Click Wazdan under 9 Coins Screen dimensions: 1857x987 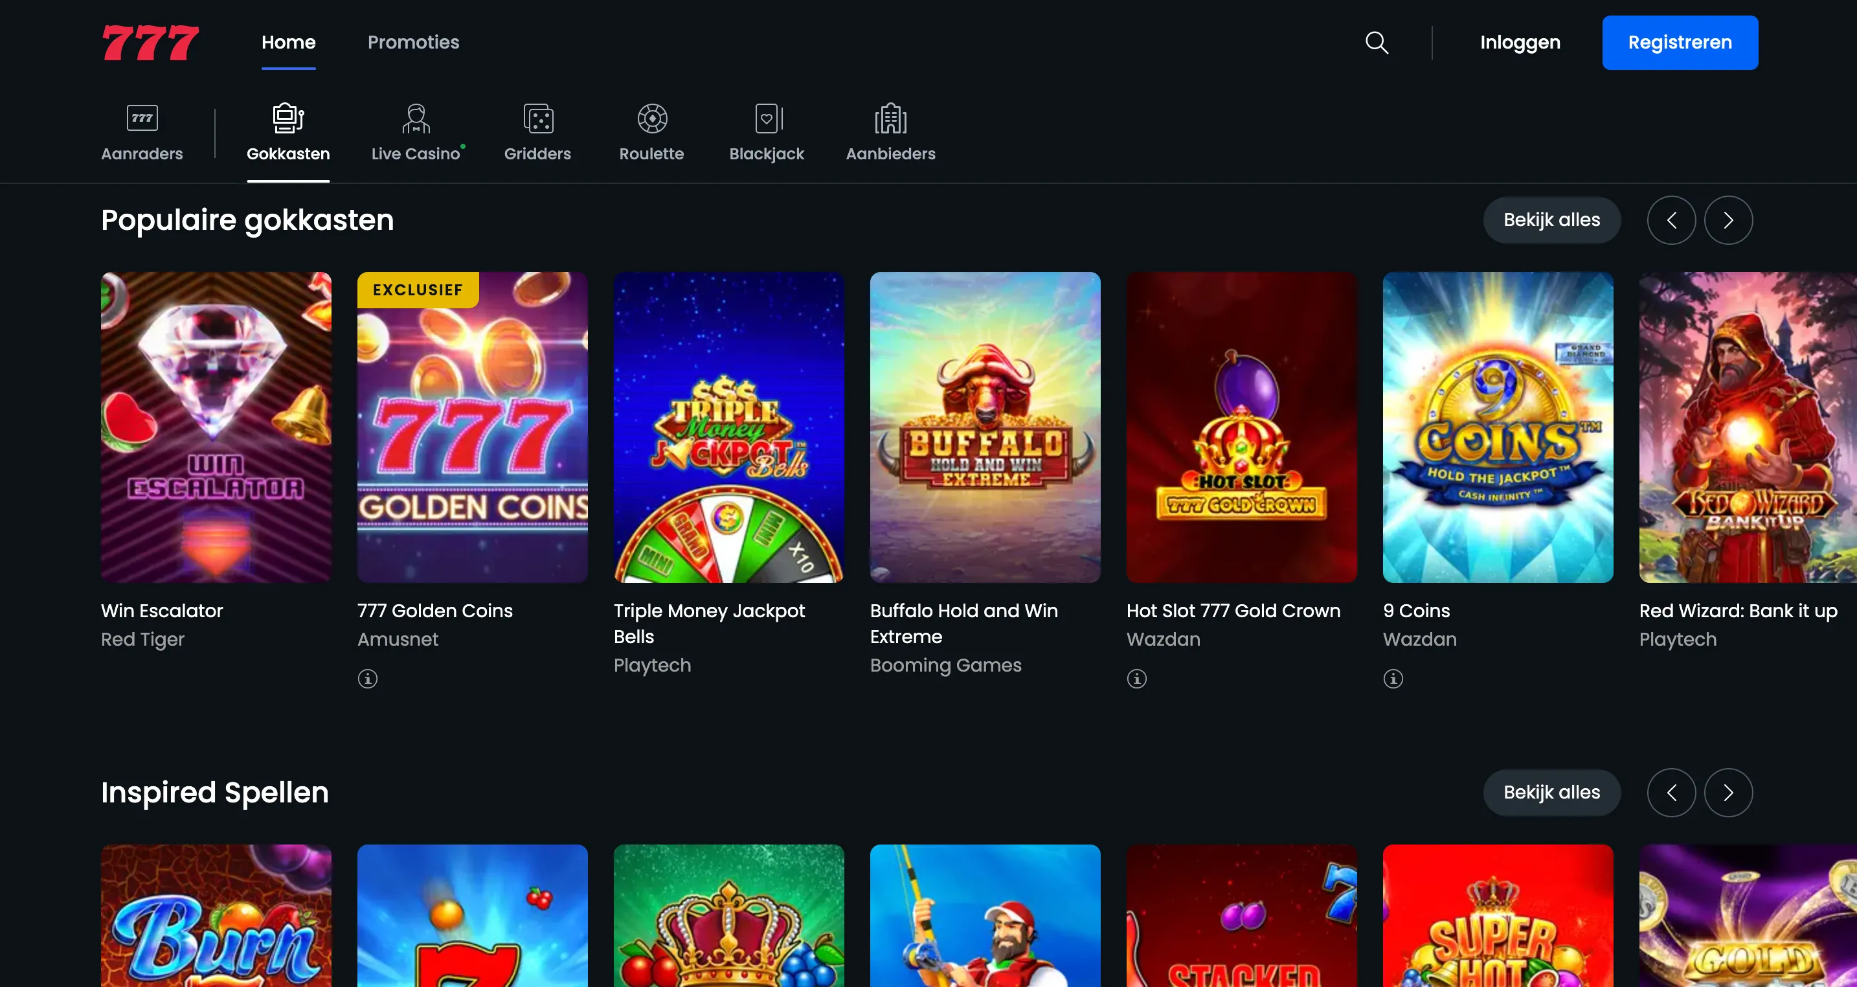click(1420, 639)
